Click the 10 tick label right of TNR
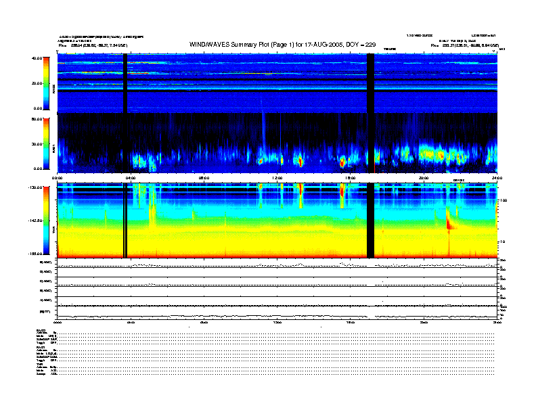Viewport: 536px width, 414px height. (x=502, y=241)
